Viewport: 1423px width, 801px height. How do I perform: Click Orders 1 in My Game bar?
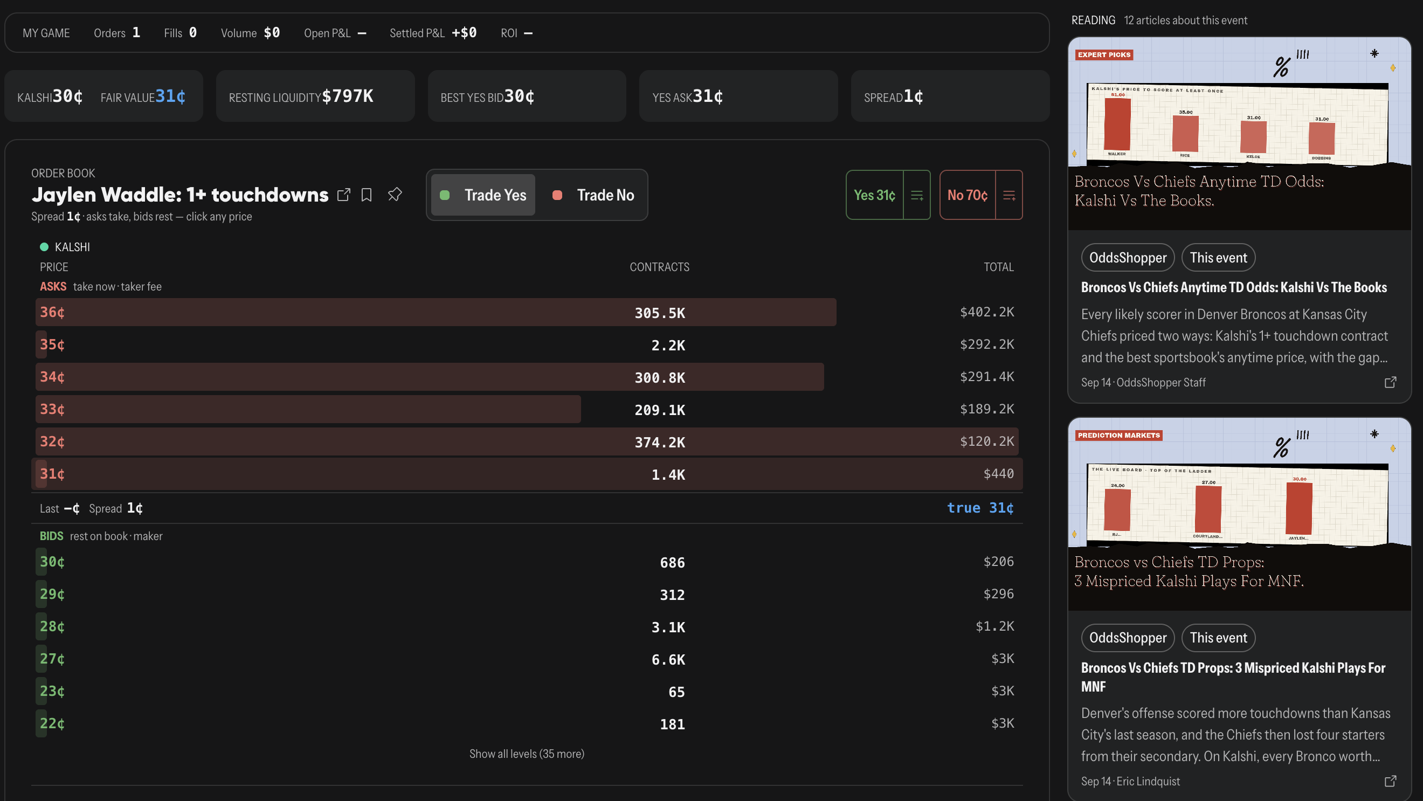point(117,33)
